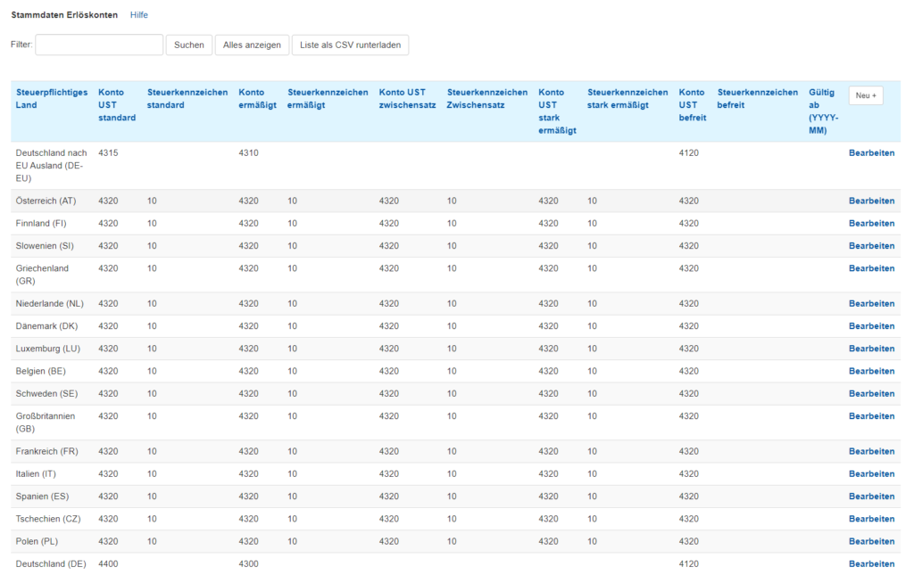Image resolution: width=914 pixels, height=583 pixels.
Task: Click the Alles anzeigen button
Action: tap(252, 45)
